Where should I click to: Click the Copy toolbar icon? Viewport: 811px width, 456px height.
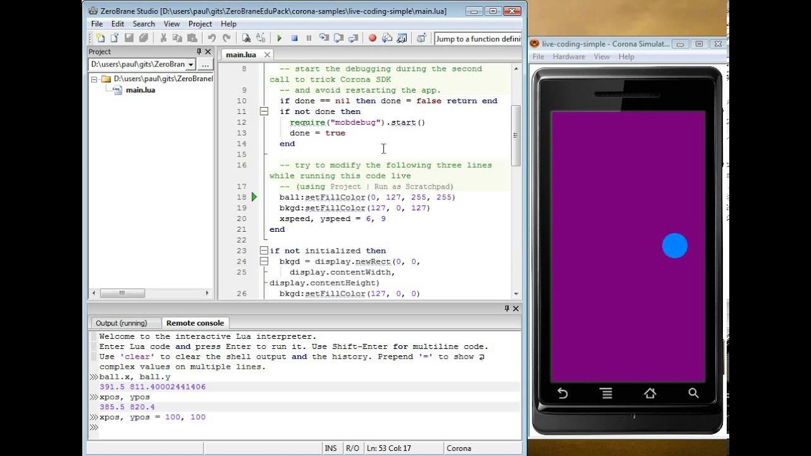[177, 38]
